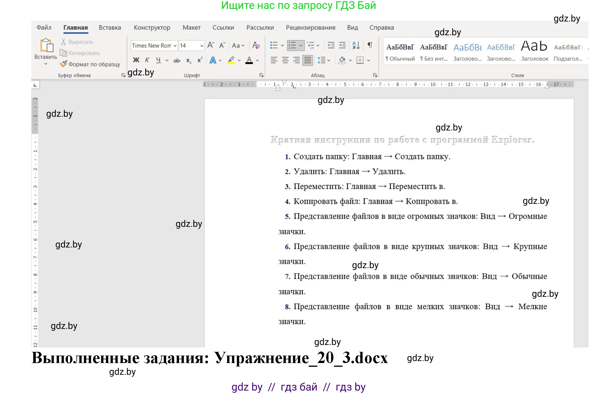Click the right indent marker on ruler
This screenshot has width=598, height=394.
(547, 86)
